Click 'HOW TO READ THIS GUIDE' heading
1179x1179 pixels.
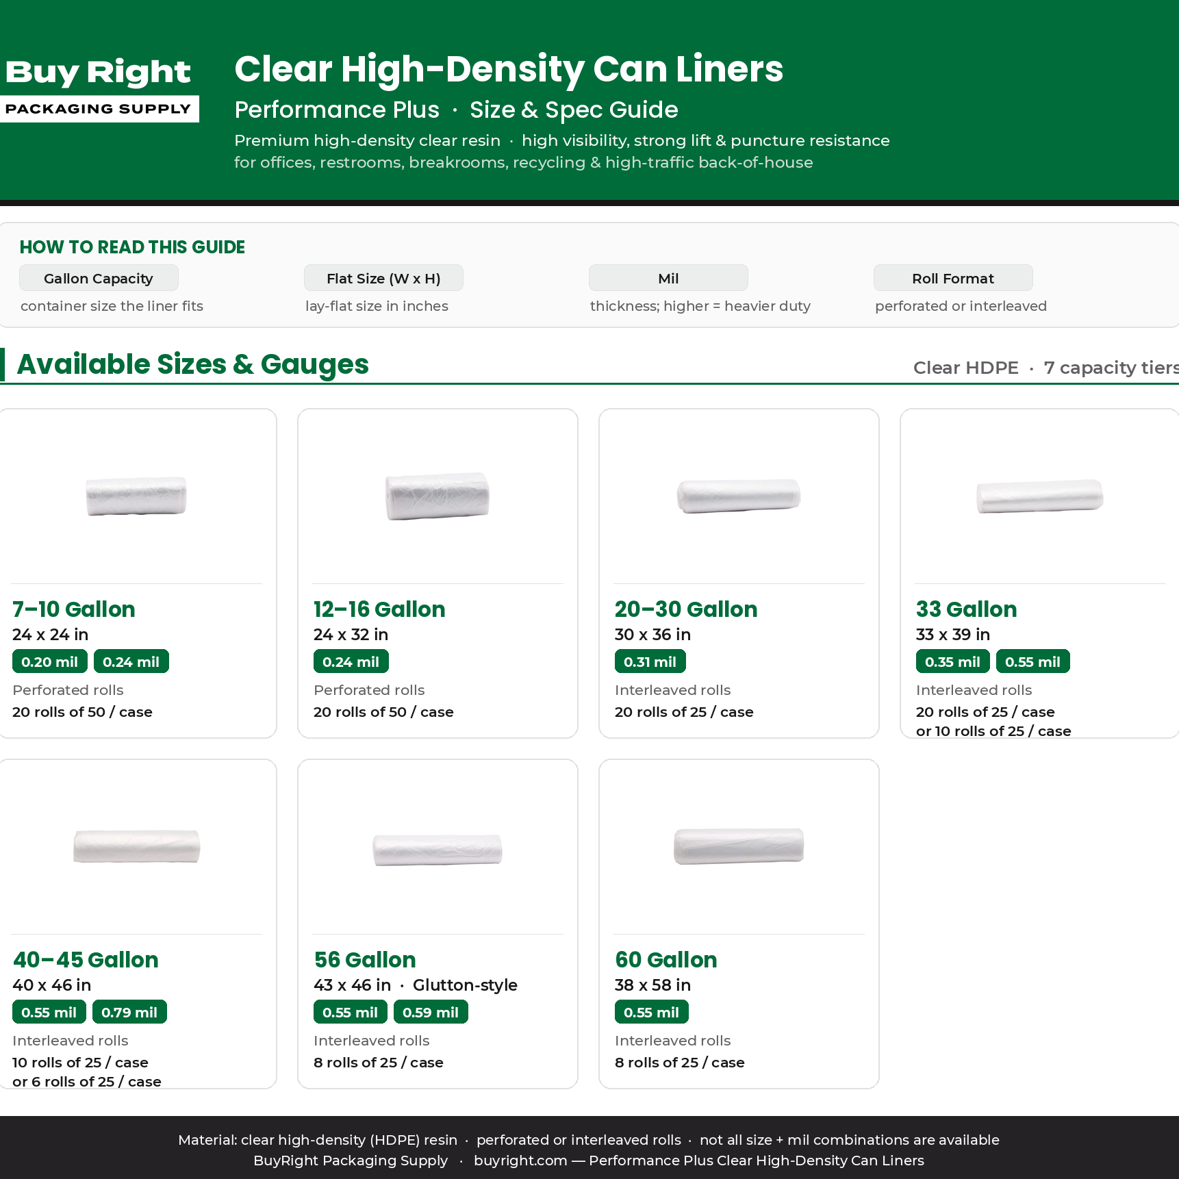click(132, 247)
